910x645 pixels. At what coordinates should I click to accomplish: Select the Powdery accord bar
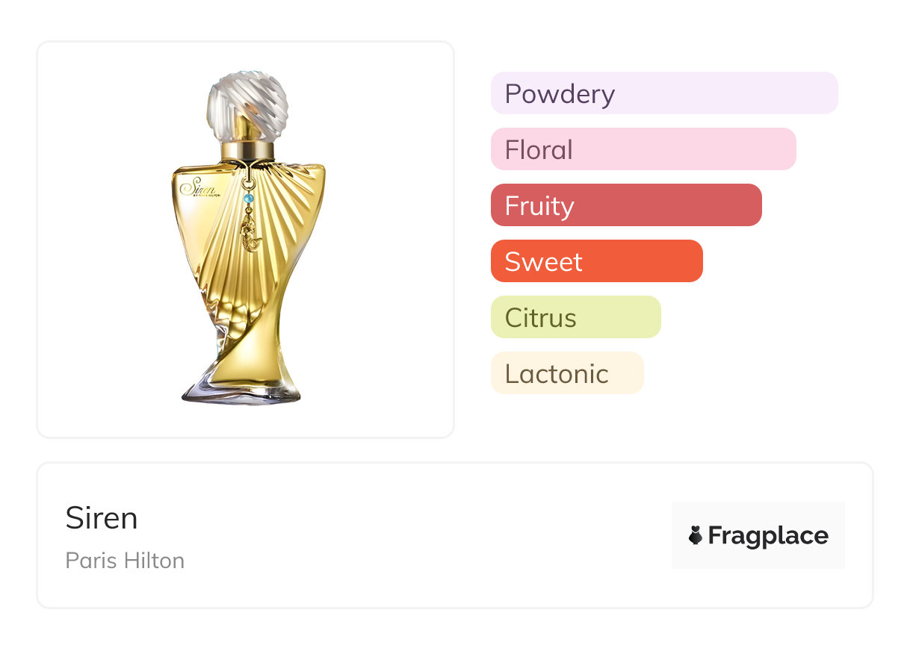(663, 93)
